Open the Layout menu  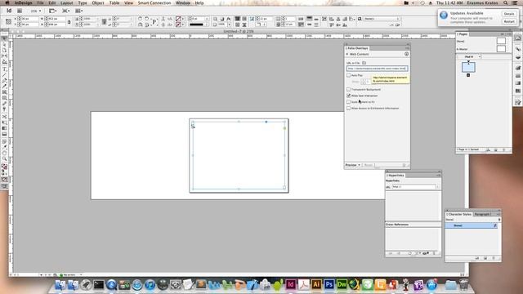pos(67,2)
